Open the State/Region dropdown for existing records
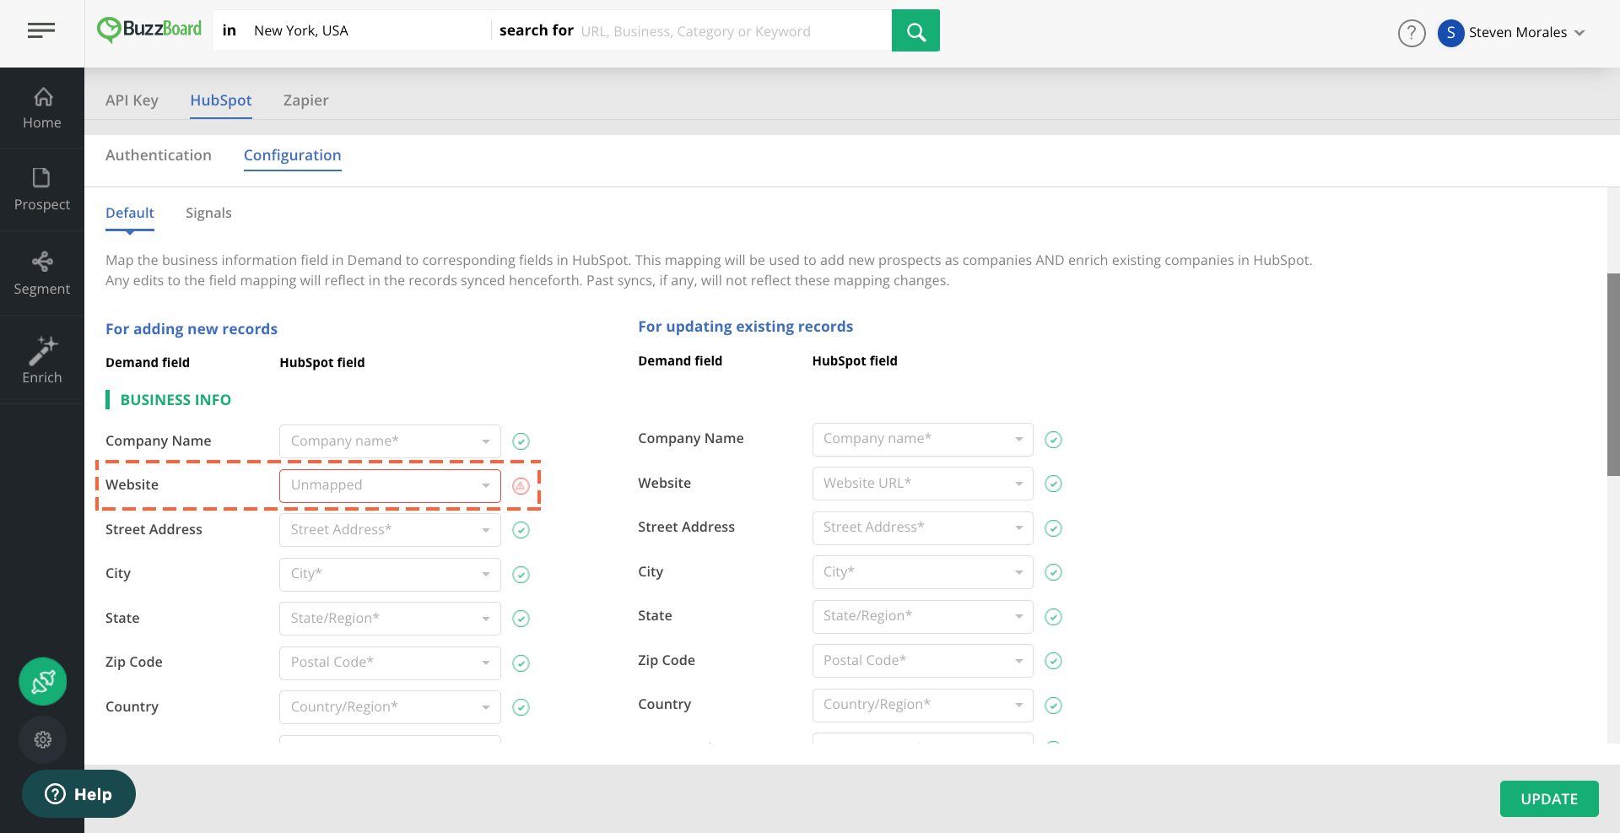Screen dimensions: 1620x833 (x=923, y=616)
